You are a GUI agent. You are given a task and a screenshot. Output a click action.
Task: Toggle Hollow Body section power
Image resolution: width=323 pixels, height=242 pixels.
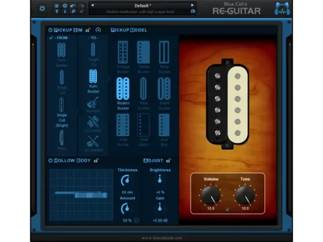click(x=50, y=160)
